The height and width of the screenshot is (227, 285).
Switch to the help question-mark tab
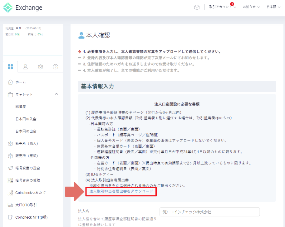point(56,67)
